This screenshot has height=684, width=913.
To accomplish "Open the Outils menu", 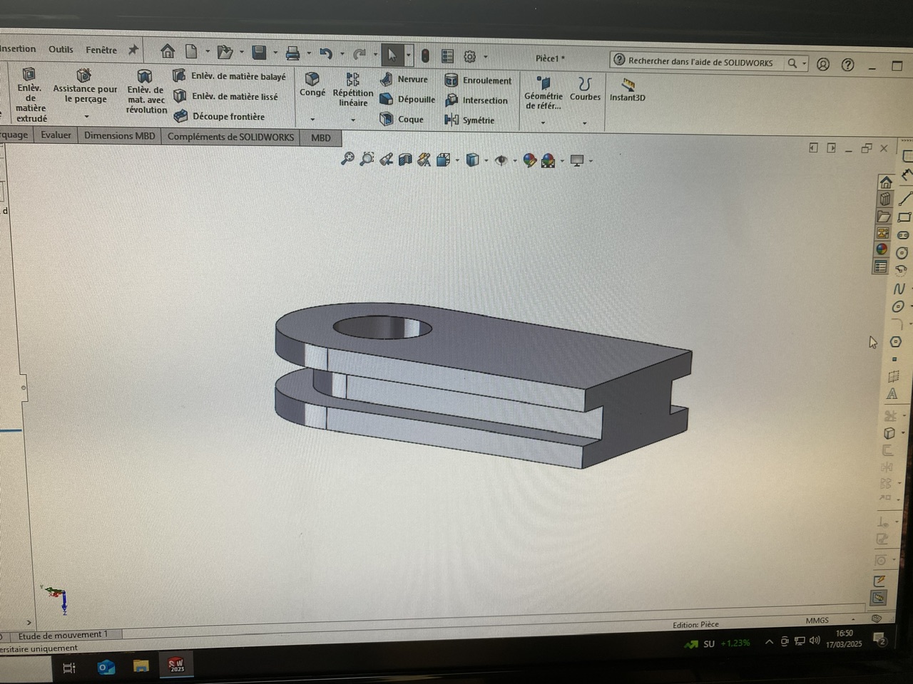I will click(x=61, y=49).
